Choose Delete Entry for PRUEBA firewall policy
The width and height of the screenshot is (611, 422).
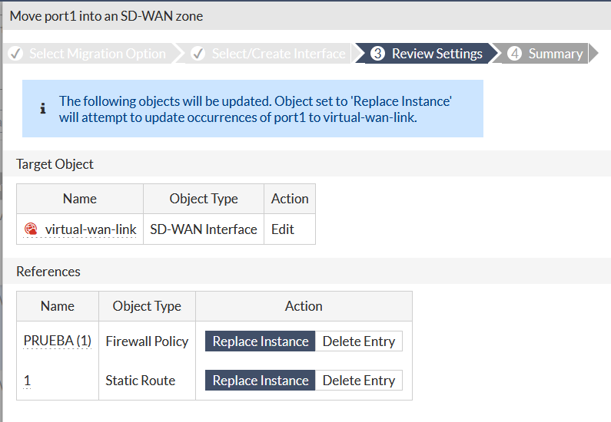359,341
